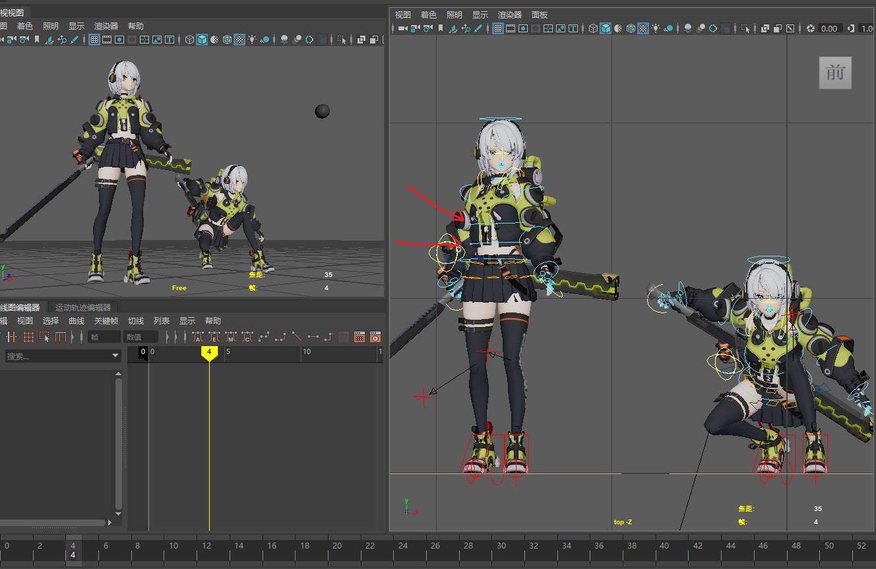Open the 关键帧 menu in Graph Editor

tap(106, 321)
